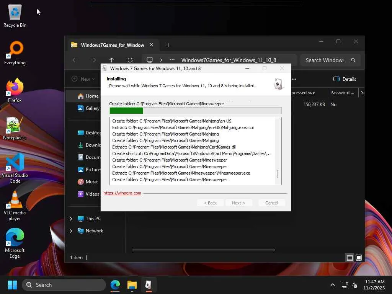Click the installer progress bar
Image resolution: width=392 pixels, height=294 pixels.
click(x=196, y=111)
